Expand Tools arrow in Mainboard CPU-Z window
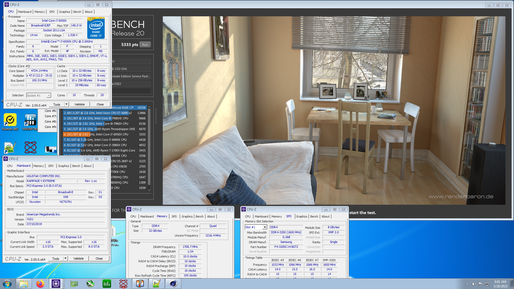This screenshot has height=289, width=514. point(65,258)
